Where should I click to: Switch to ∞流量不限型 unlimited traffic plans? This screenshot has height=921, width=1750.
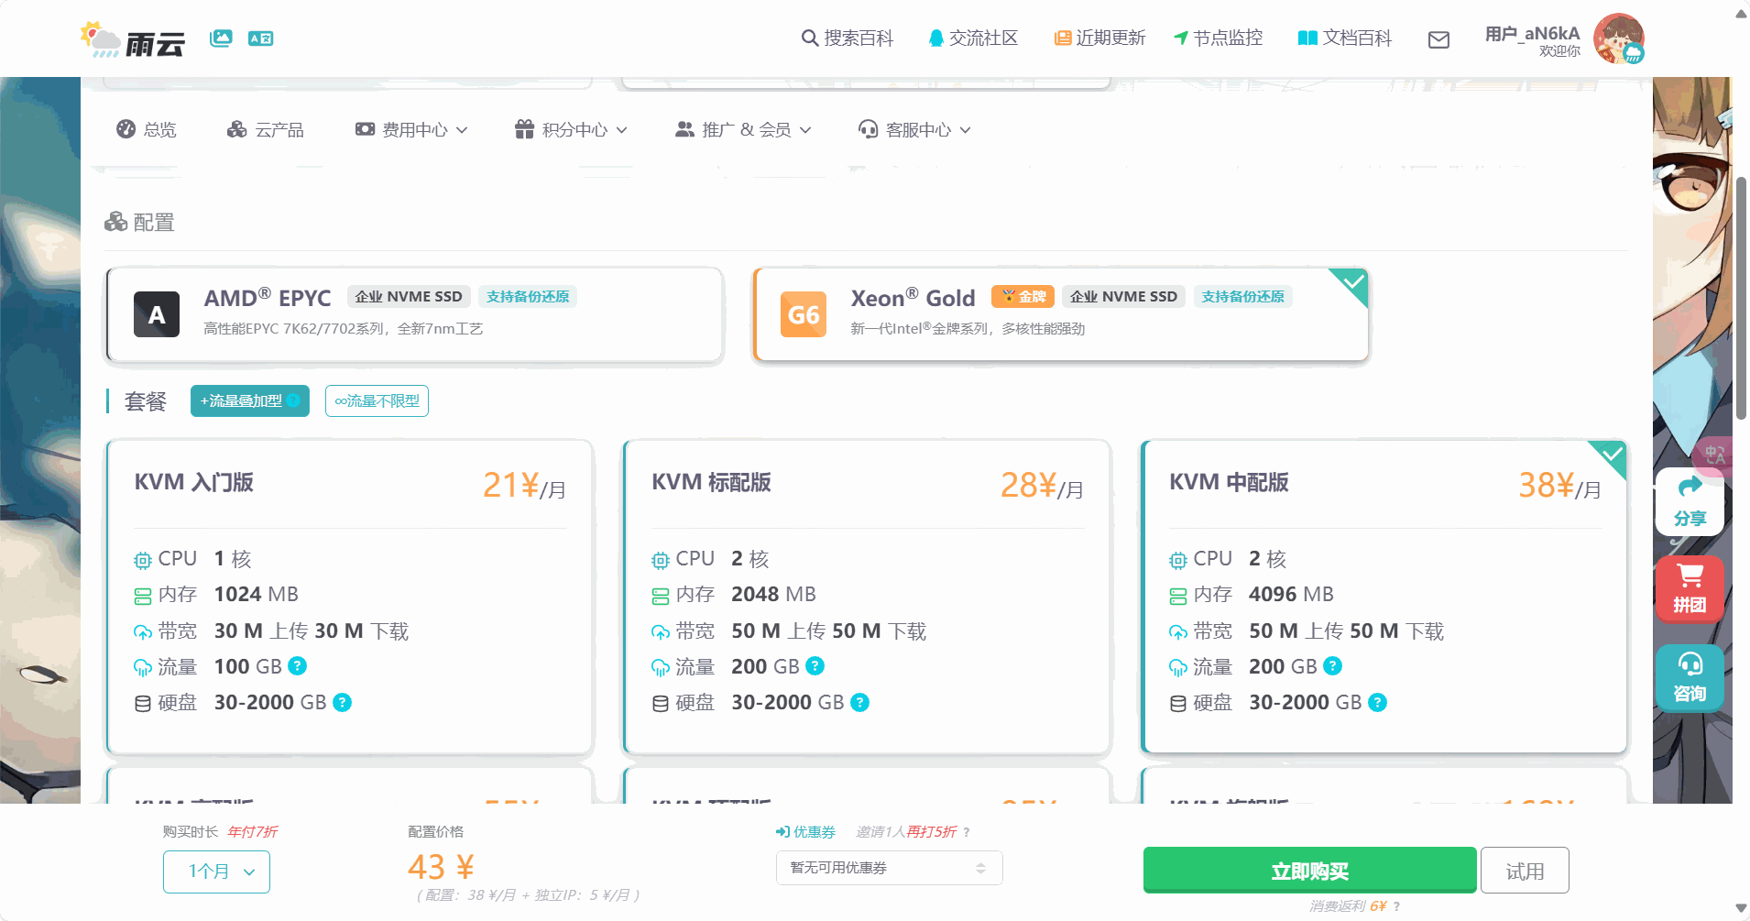pyautogui.click(x=376, y=400)
